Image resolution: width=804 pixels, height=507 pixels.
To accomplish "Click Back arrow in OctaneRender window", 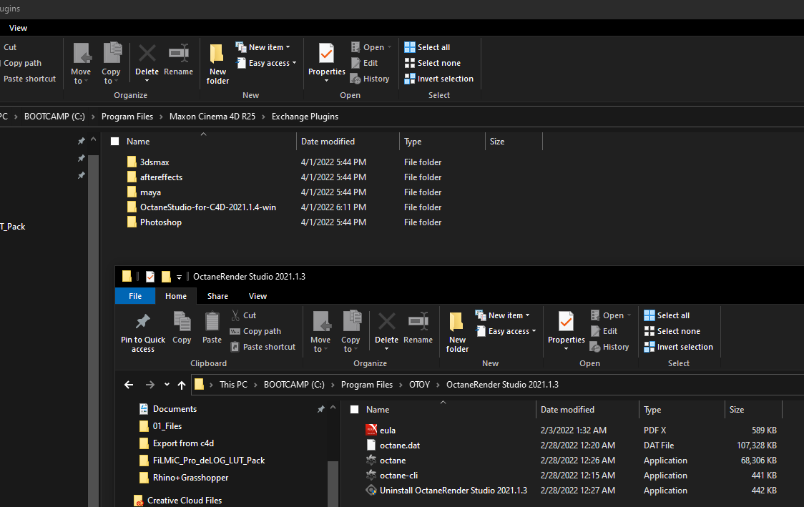I will (129, 385).
